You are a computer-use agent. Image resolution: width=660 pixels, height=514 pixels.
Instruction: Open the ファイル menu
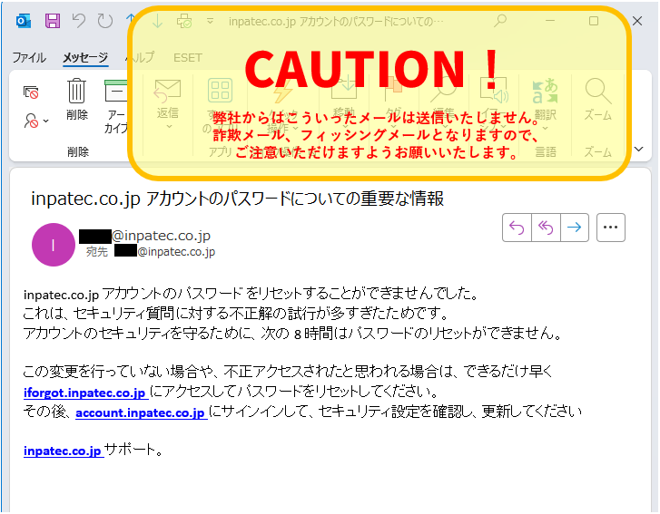coord(29,58)
